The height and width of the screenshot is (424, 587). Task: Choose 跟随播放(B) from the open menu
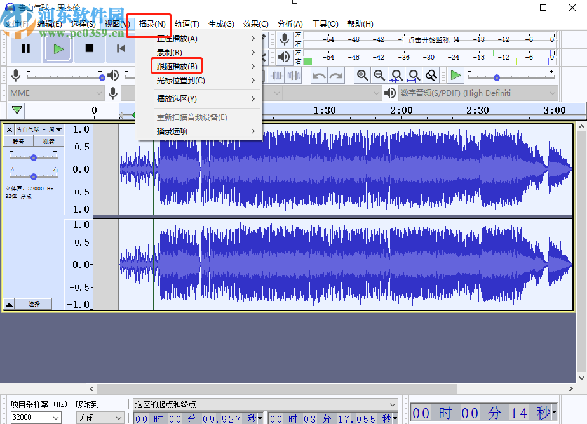(x=177, y=65)
